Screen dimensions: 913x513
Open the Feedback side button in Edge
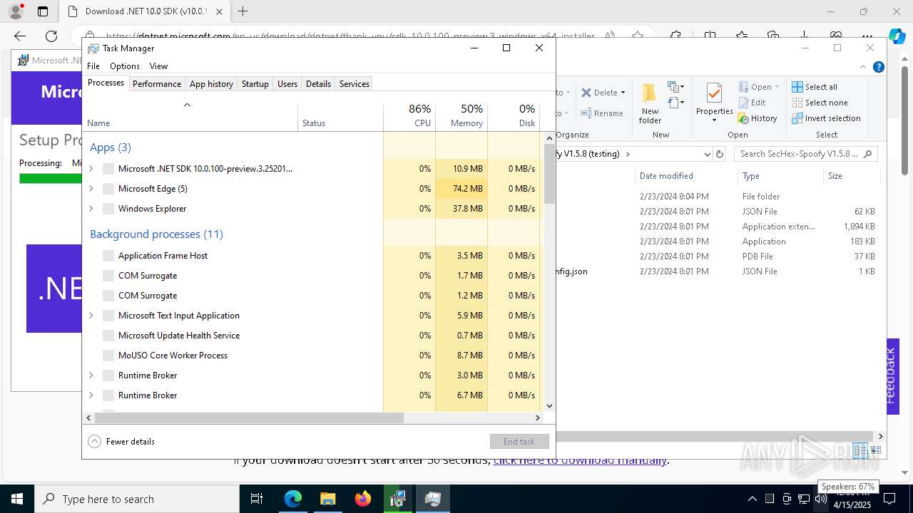point(892,375)
